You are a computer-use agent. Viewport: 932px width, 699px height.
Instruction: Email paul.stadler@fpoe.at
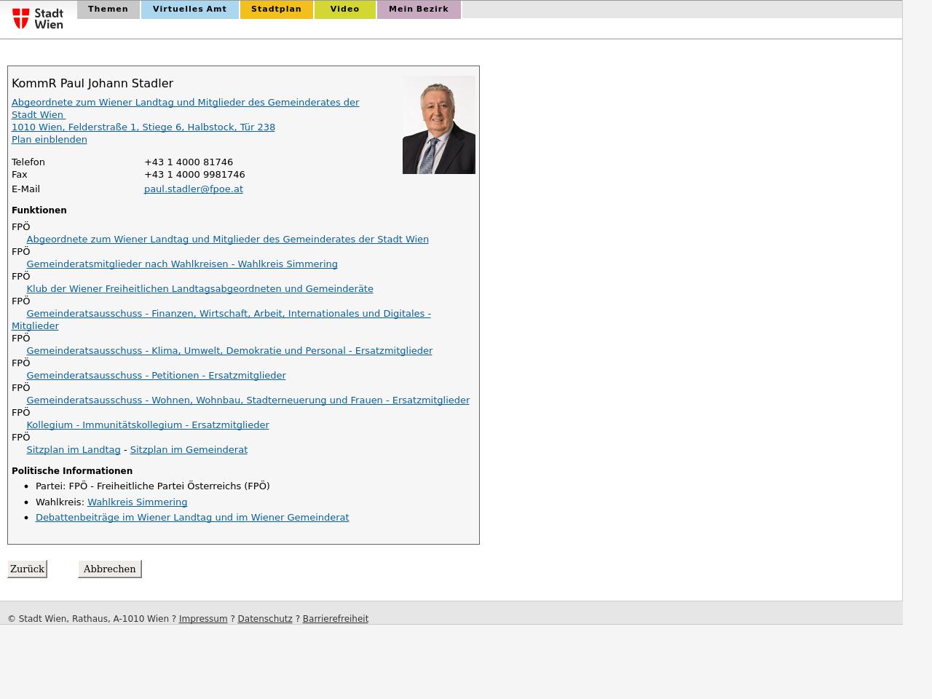(x=193, y=189)
